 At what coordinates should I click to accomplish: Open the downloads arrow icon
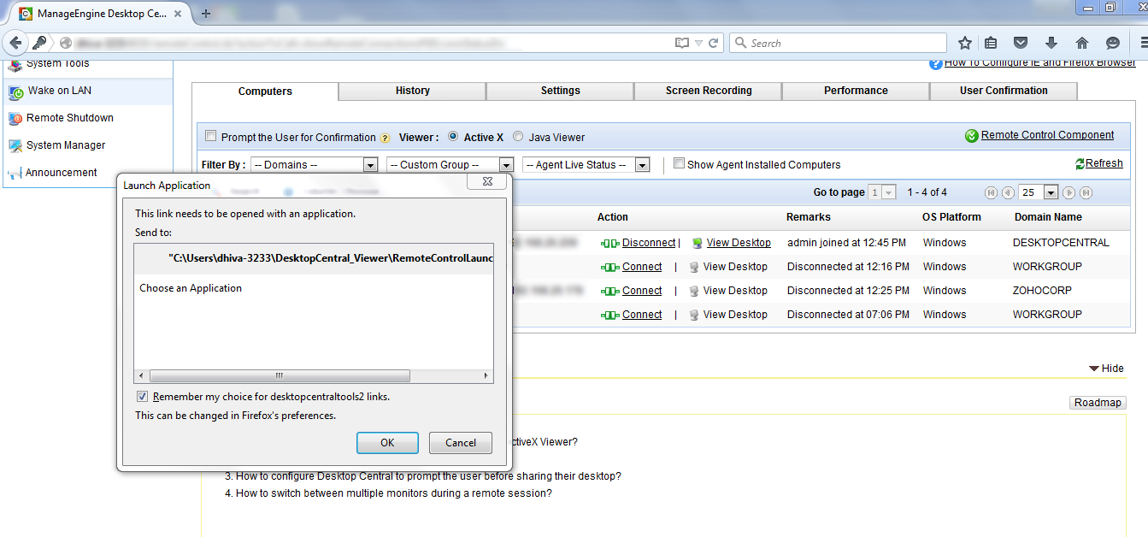coord(1051,43)
